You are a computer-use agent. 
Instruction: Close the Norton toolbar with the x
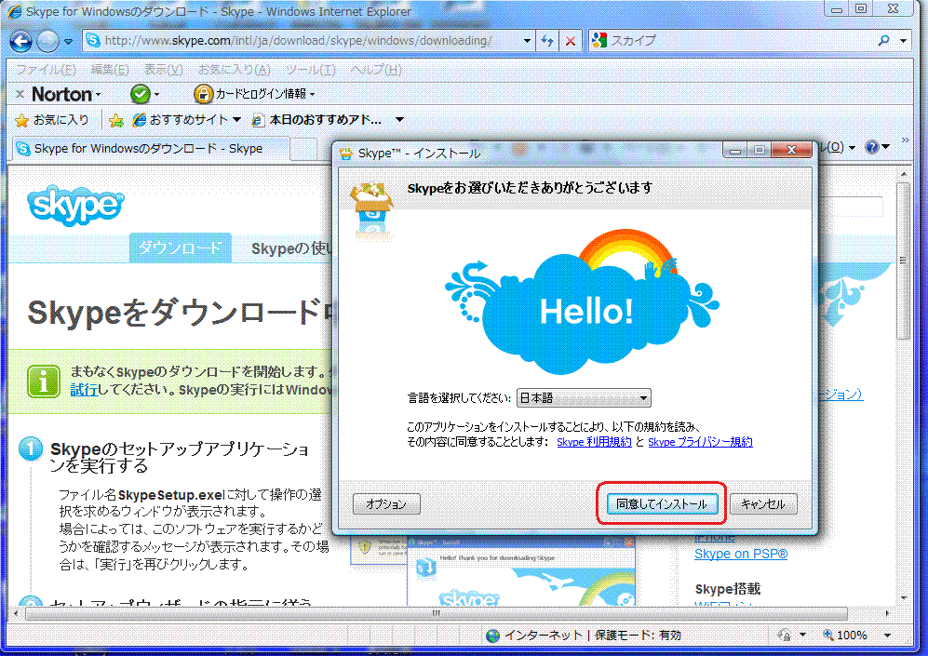point(20,94)
